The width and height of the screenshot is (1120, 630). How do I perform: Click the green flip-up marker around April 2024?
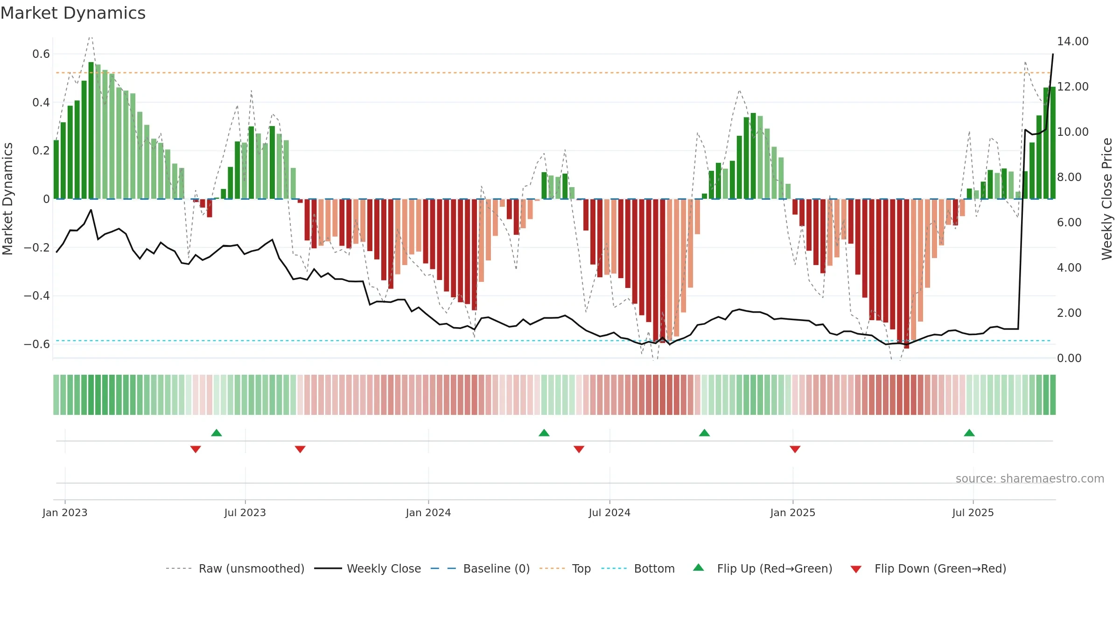point(544,433)
